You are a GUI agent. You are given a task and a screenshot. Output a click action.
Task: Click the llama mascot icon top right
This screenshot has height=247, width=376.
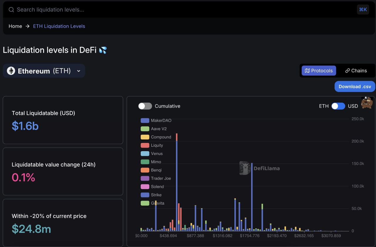pyautogui.click(x=367, y=103)
